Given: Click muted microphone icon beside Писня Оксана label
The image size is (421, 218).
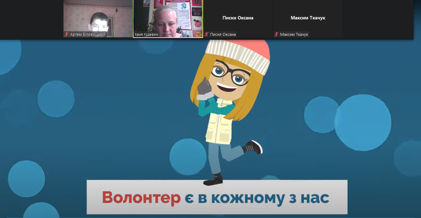Looking at the screenshot, I should (x=206, y=35).
